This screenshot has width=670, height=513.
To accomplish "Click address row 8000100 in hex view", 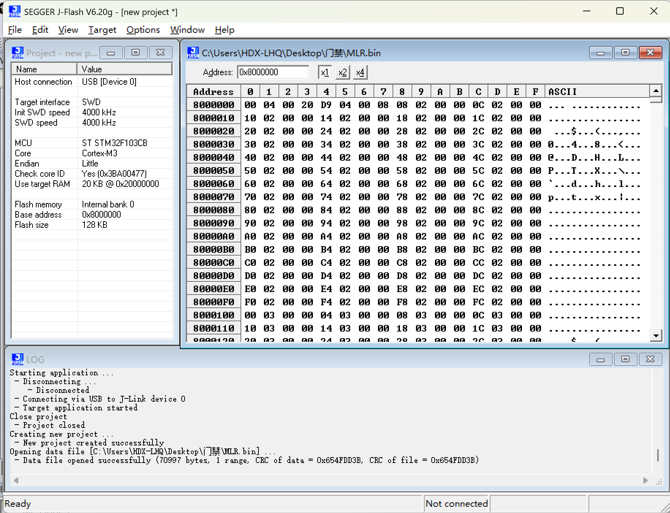I will click(x=213, y=315).
